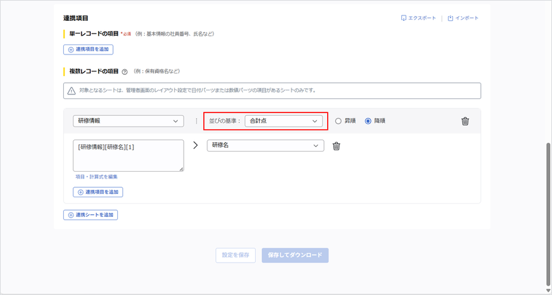Image resolution: width=552 pixels, height=295 pixels.
Task: Click the エクスポート export icon
Action: [404, 18]
